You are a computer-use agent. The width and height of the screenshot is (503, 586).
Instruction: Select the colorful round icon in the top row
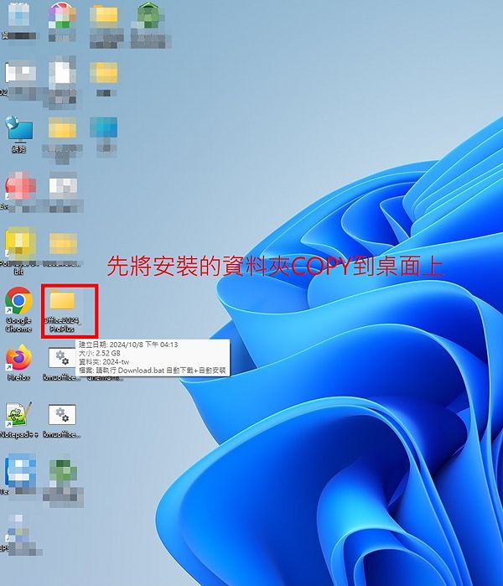(x=62, y=17)
